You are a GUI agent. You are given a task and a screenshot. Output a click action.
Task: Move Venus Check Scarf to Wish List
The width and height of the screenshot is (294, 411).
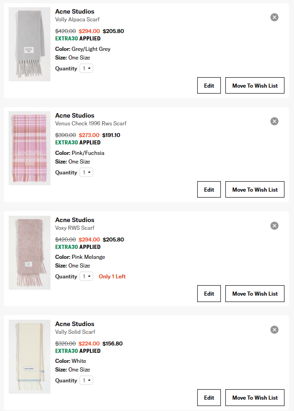click(255, 189)
